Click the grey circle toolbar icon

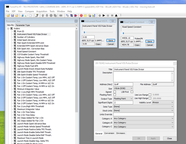click(x=51, y=16)
